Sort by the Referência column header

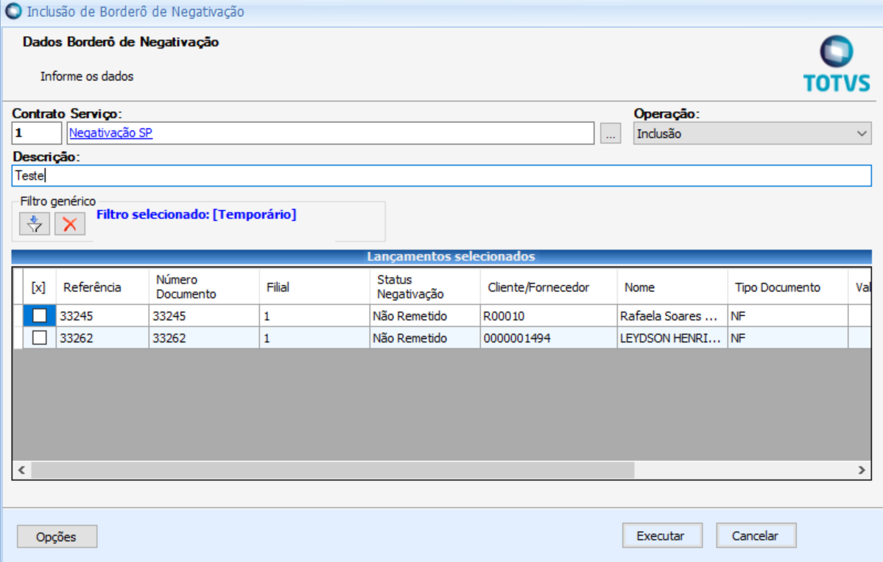click(102, 287)
